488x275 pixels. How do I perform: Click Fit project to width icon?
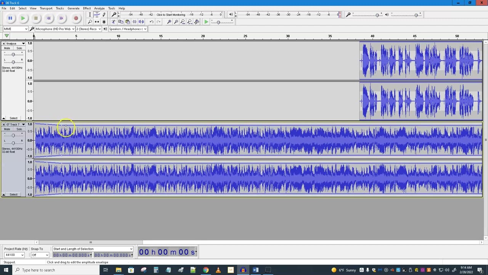[189, 22]
